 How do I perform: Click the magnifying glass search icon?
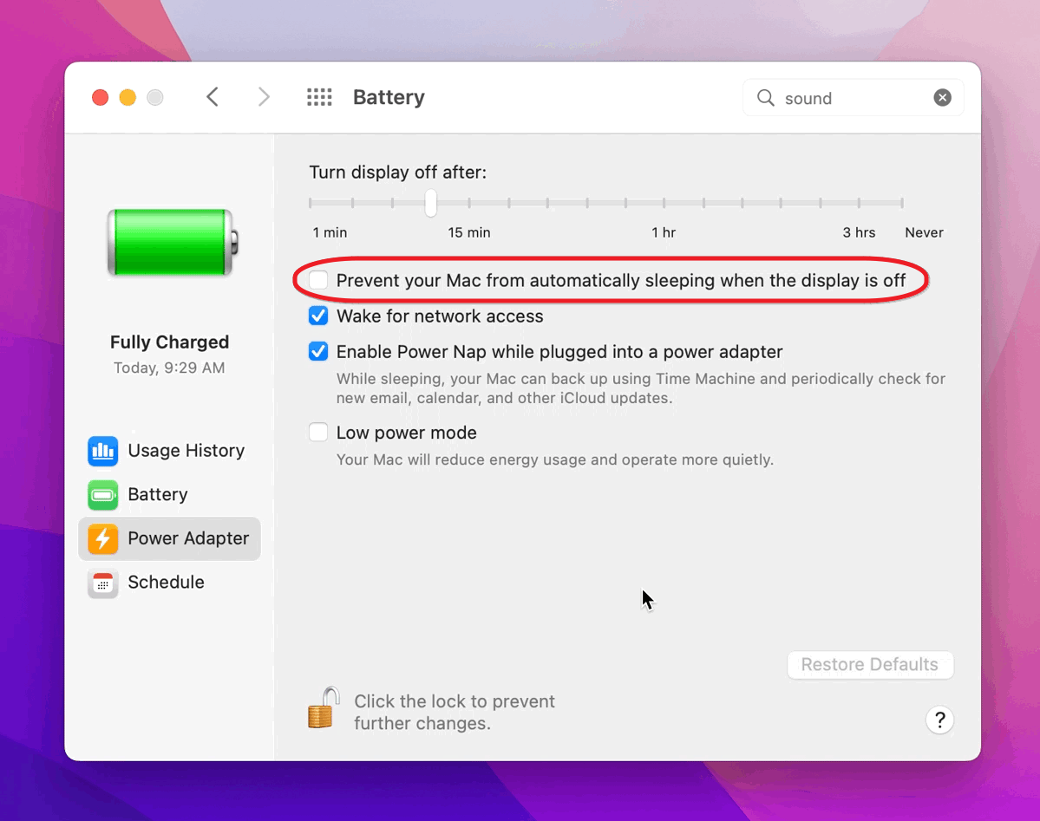click(765, 98)
